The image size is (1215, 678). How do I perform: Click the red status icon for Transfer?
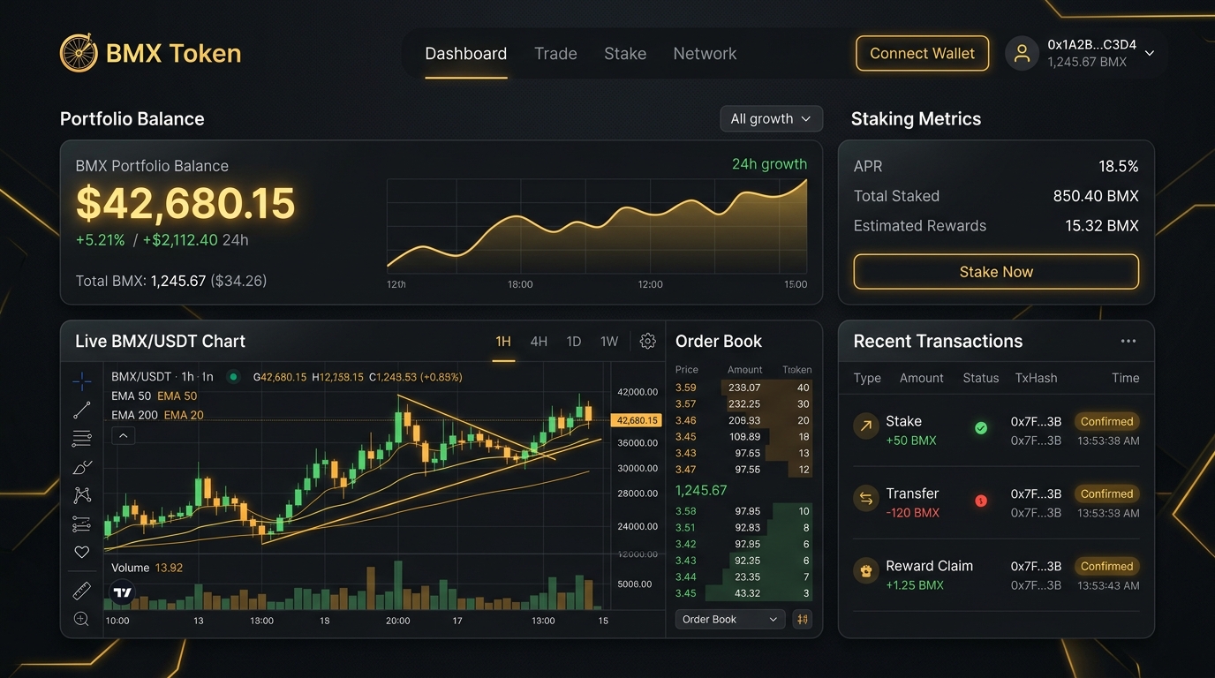tap(980, 501)
